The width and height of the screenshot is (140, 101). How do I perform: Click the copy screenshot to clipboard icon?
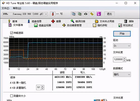click(80, 14)
